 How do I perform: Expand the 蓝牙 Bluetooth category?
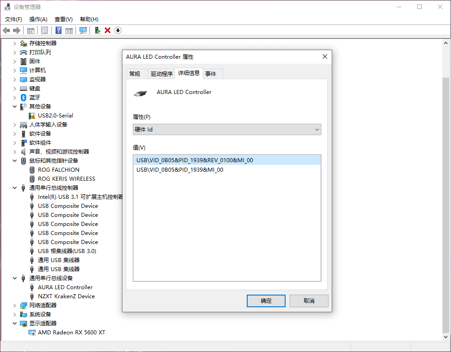coord(15,98)
